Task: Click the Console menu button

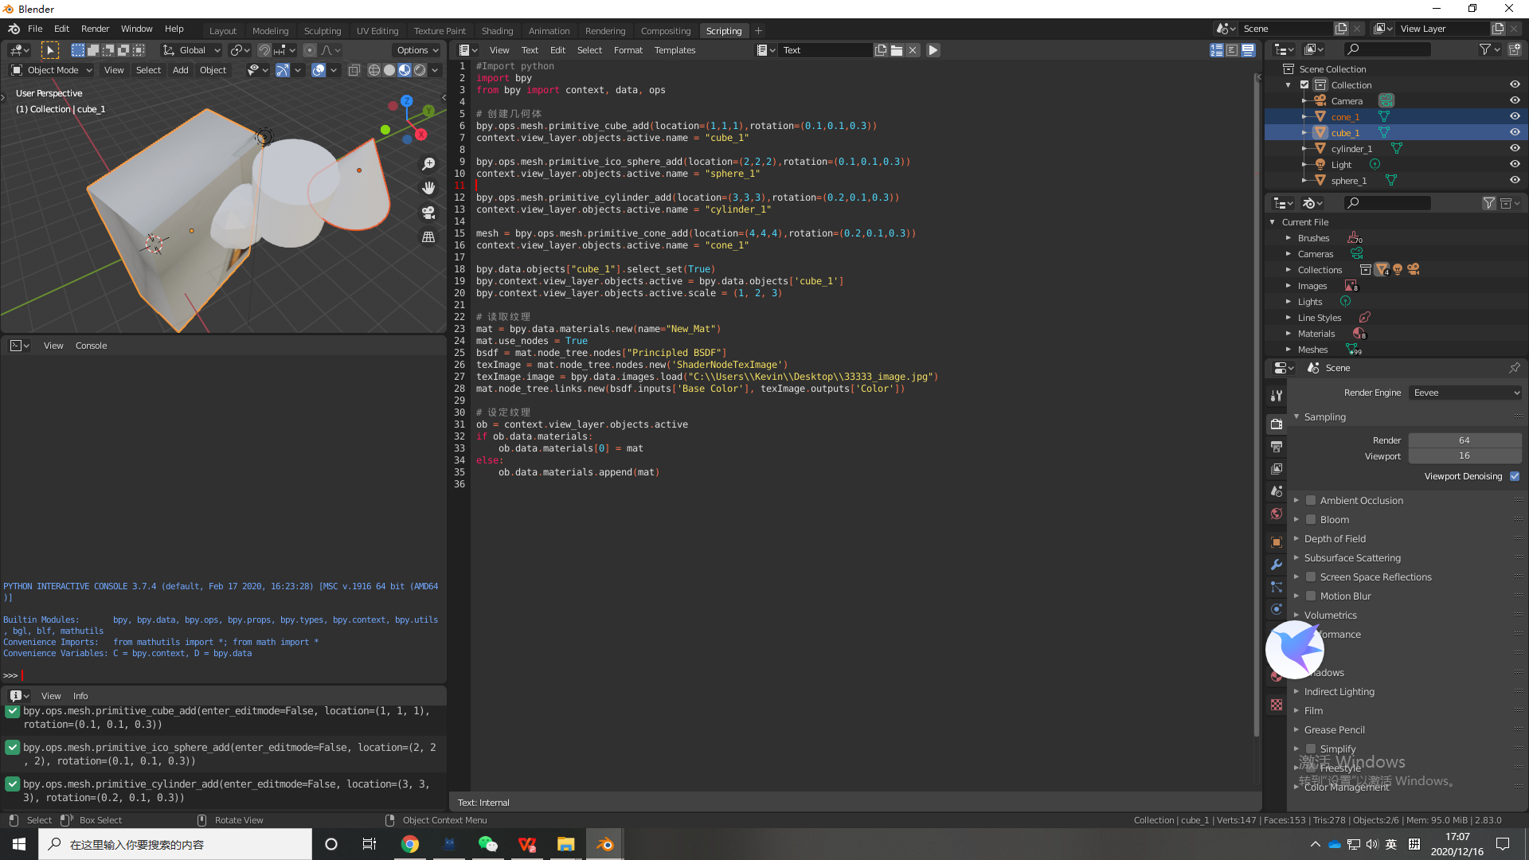Action: point(91,346)
